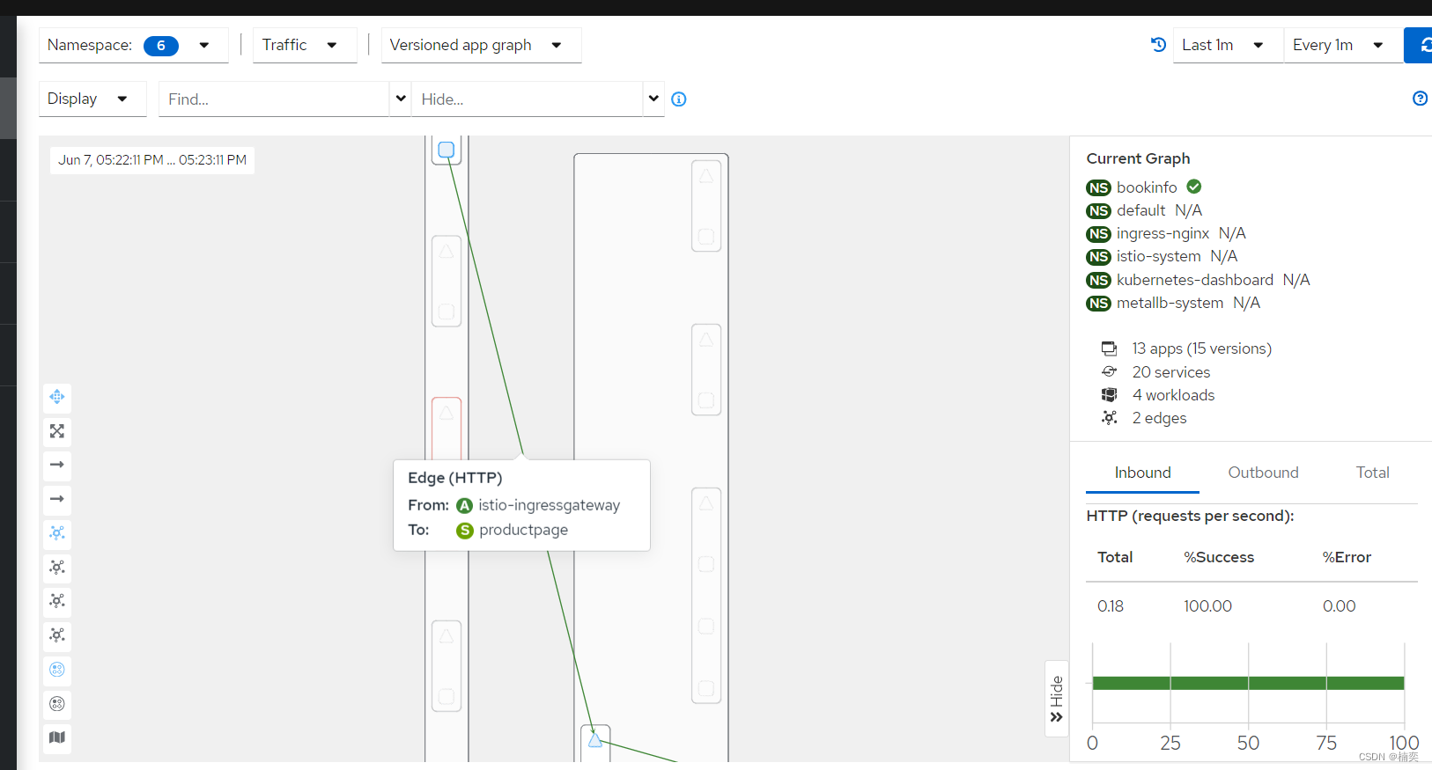Click the services icon beside 20 services
This screenshot has width=1432, height=770.
(x=1110, y=371)
